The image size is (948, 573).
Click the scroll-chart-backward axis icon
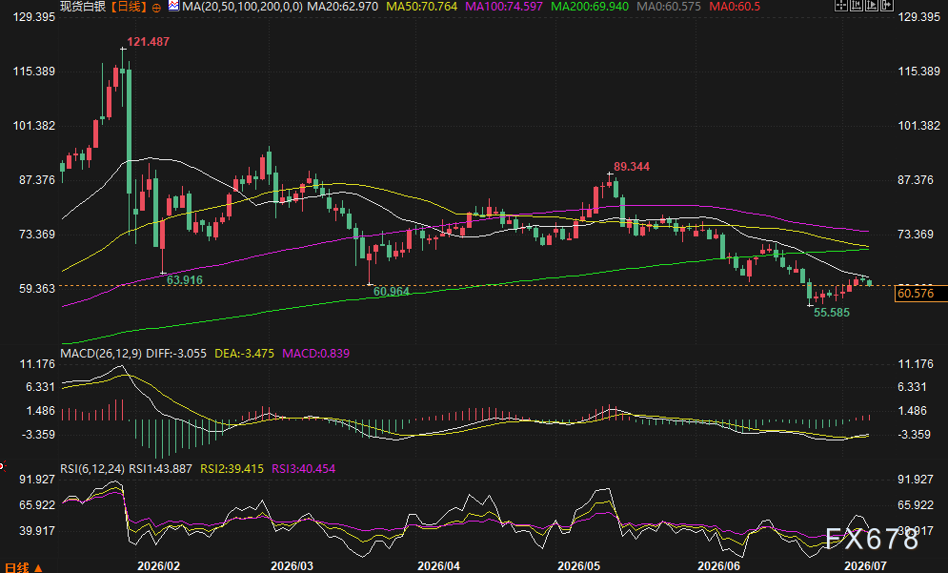[857, 6]
